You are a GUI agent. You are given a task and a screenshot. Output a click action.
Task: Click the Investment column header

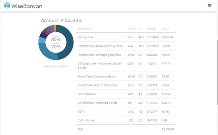[x=85, y=29]
